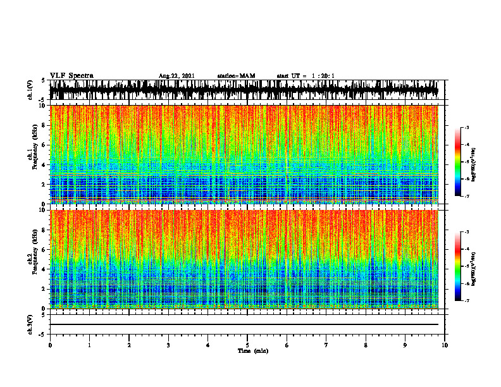501x387 pixels.
Task: Click the ch.2 PSD color bar
Action: (457, 266)
